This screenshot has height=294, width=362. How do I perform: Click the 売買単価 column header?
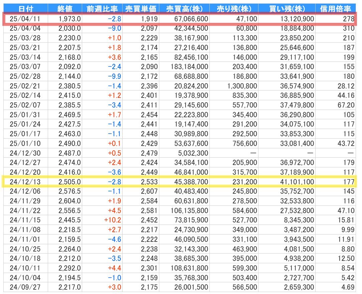141,9
